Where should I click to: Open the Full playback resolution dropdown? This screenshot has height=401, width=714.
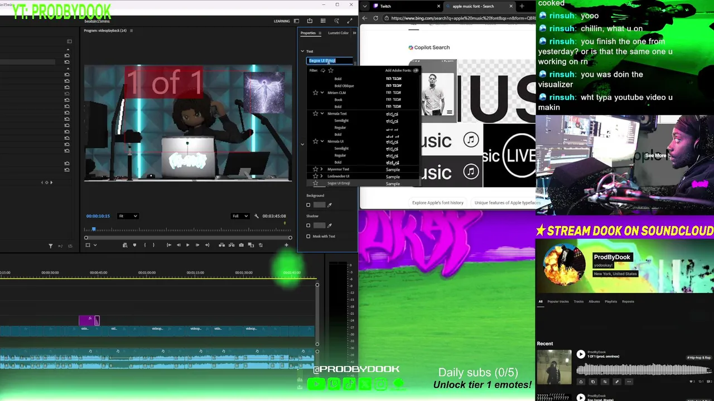pos(240,216)
